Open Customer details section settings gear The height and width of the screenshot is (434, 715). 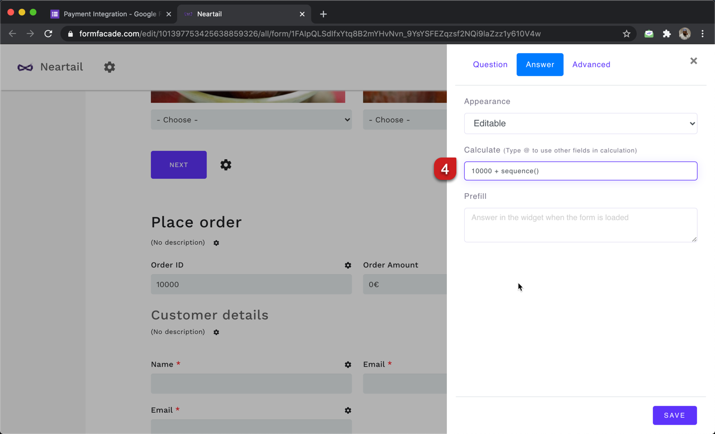[216, 332]
